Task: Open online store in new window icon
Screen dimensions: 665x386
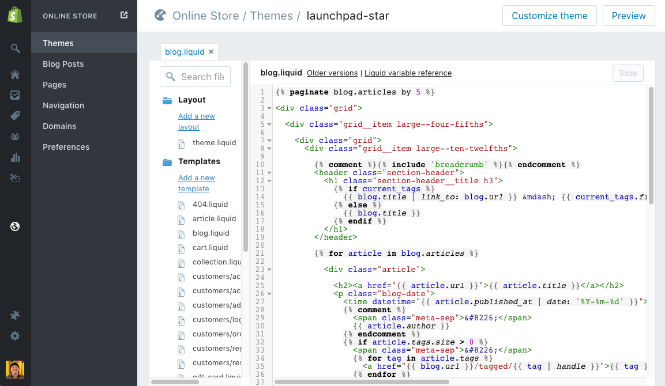Action: point(124,15)
